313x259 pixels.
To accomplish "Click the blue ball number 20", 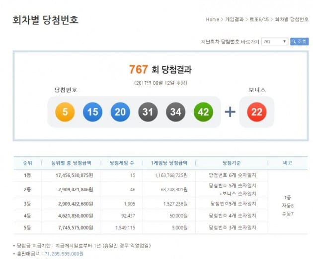I will pos(120,112).
